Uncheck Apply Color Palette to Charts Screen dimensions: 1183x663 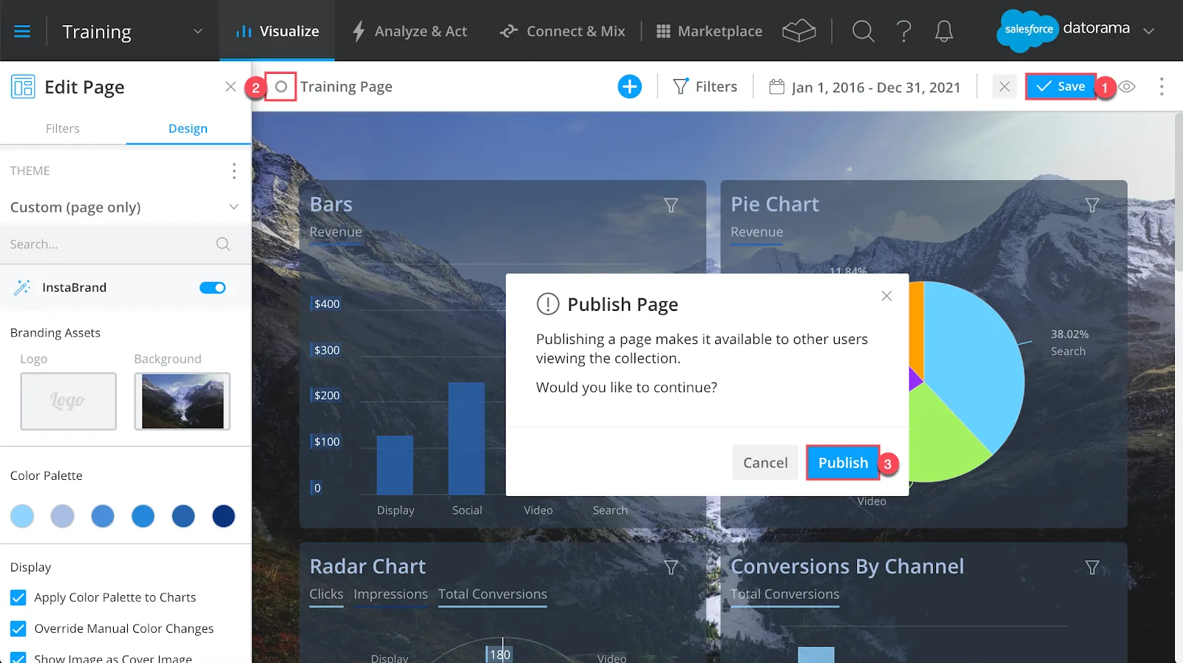(18, 598)
